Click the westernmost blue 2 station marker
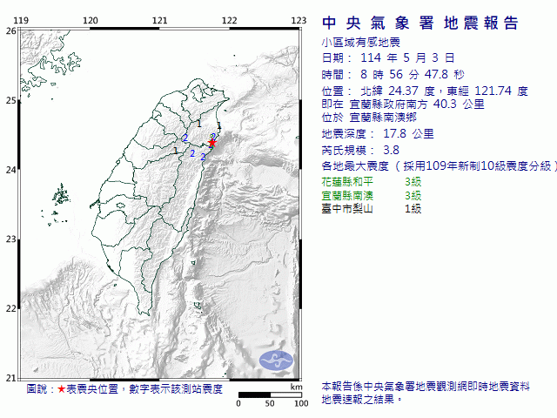Screen dimensions: 557x418 pyautogui.click(x=185, y=138)
